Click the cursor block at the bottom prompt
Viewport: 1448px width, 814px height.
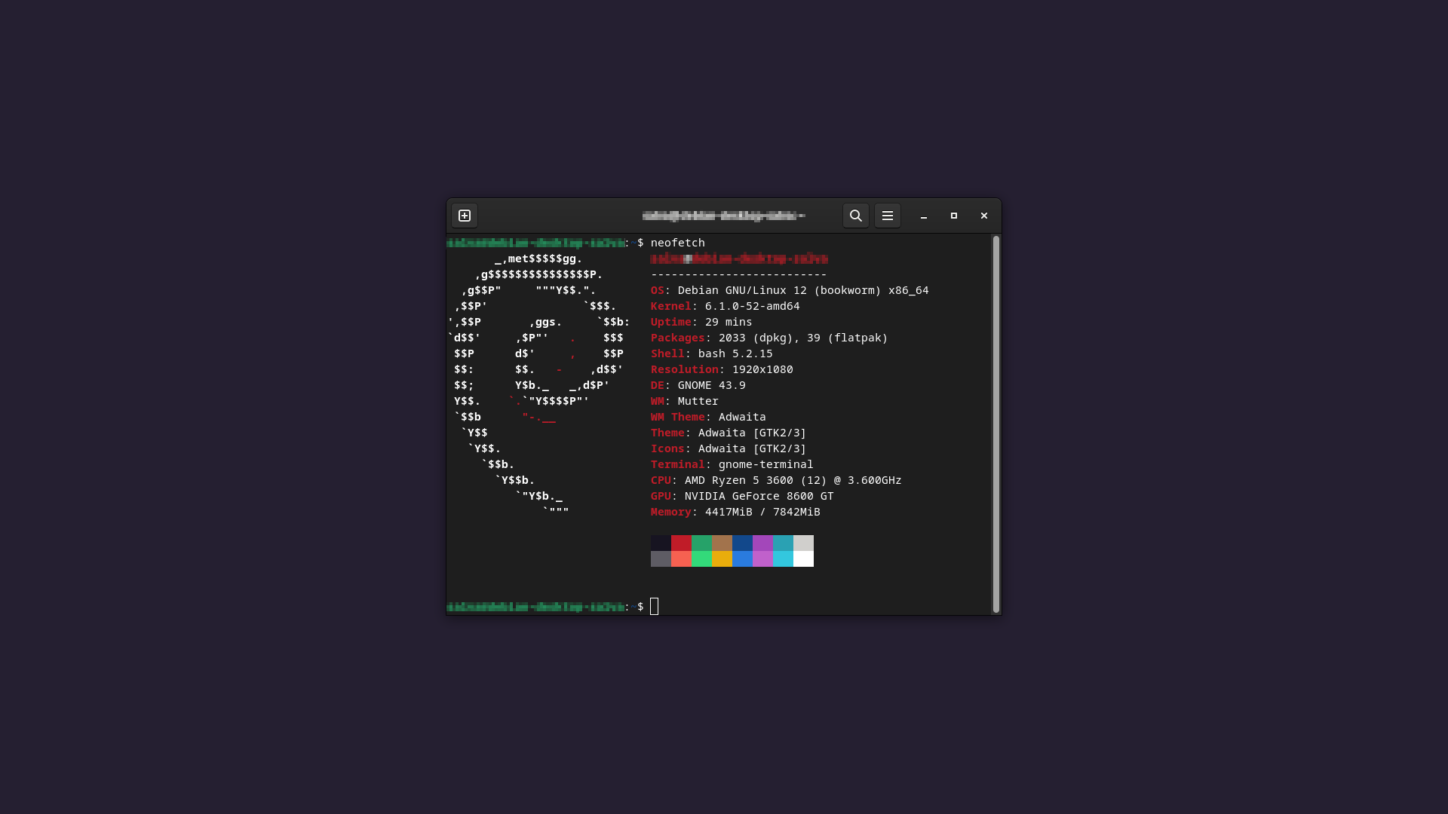[655, 607]
